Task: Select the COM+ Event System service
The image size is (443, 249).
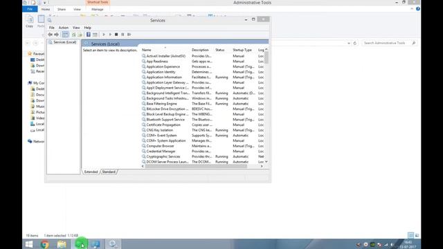Action: click(x=203, y=136)
